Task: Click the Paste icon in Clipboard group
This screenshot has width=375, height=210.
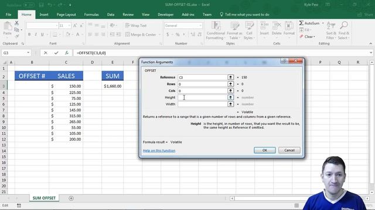Action: 8,26
